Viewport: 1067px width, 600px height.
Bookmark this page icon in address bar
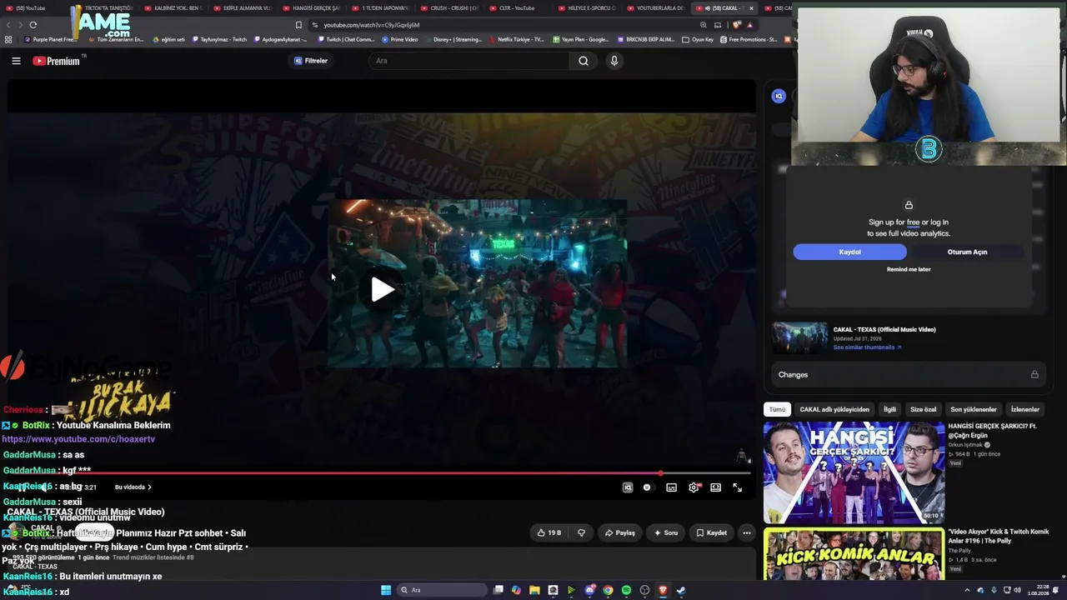299,25
